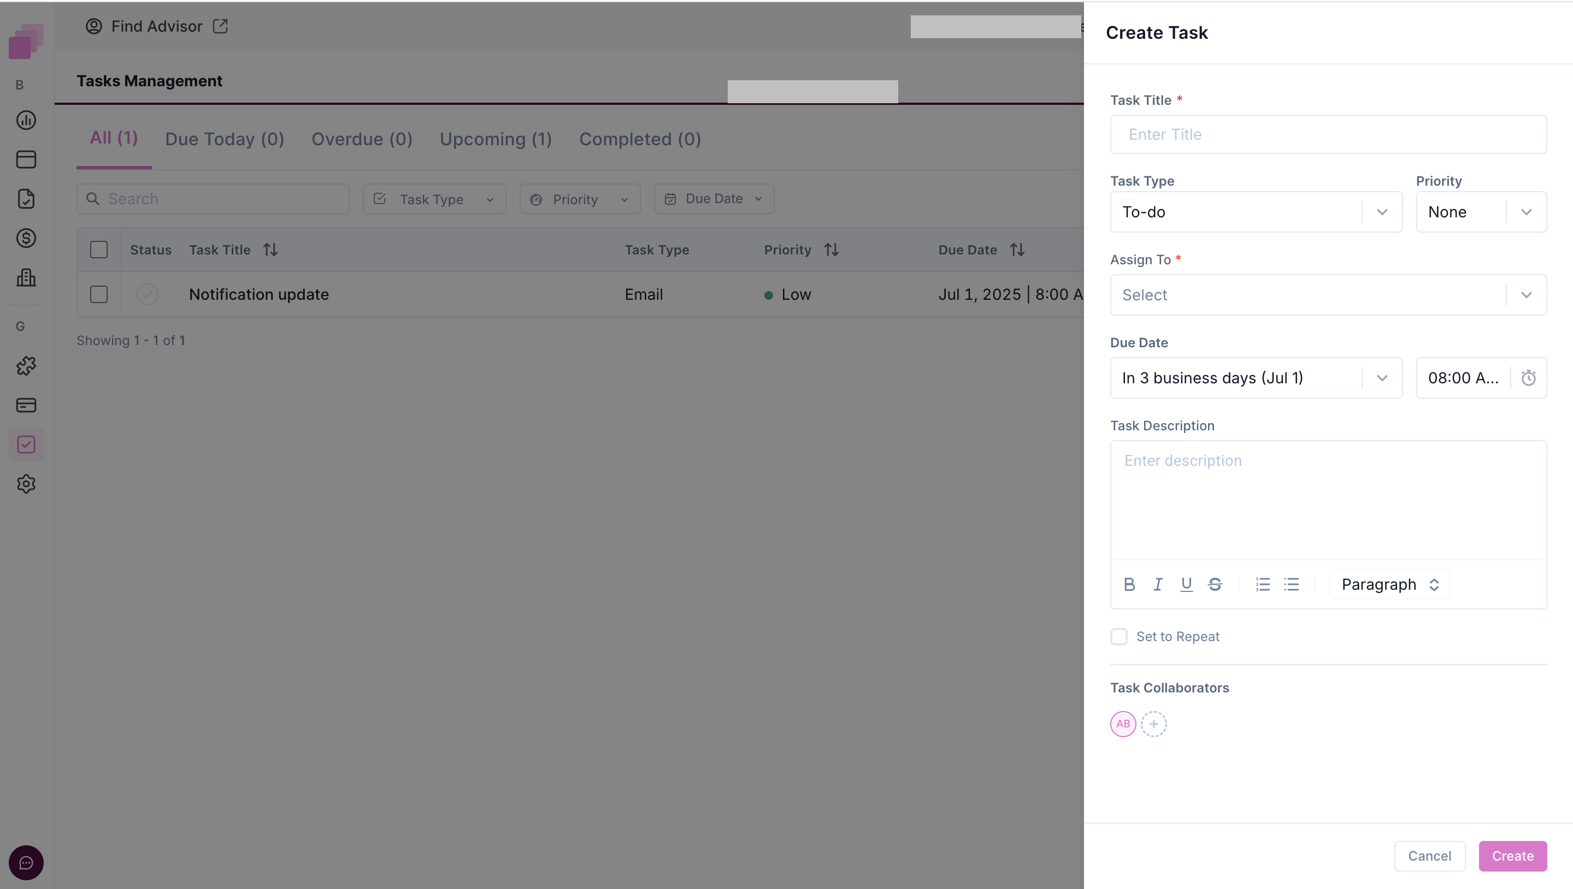The image size is (1573, 889).
Task: Apply strikethrough formatting
Action: (1215, 584)
